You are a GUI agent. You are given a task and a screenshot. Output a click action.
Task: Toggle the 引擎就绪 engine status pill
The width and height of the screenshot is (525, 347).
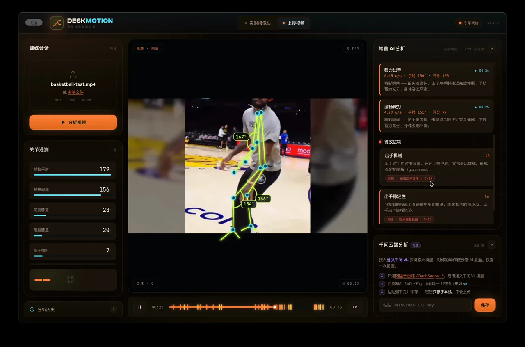tap(469, 23)
